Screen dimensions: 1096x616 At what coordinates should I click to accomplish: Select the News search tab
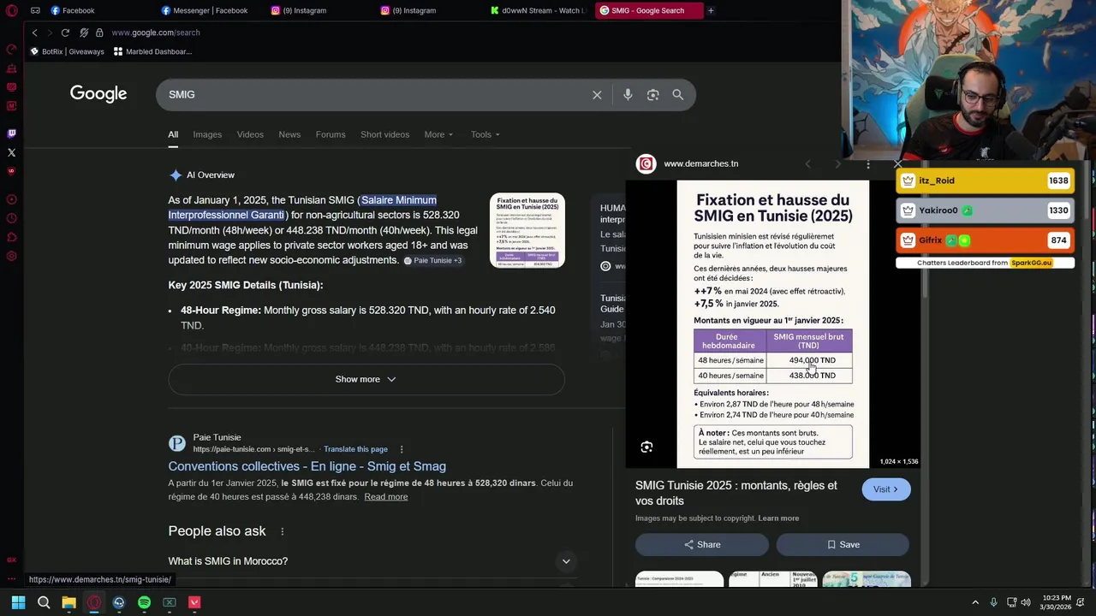pyautogui.click(x=289, y=134)
